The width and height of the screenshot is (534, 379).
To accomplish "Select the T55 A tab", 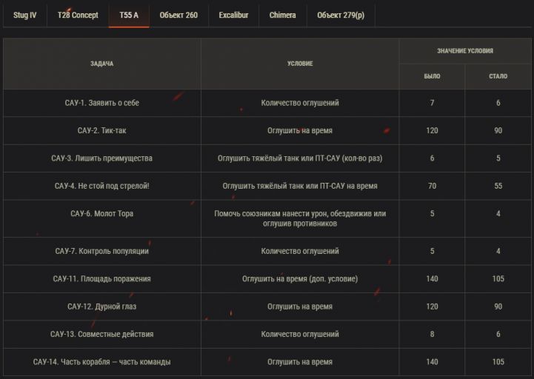I will [129, 15].
